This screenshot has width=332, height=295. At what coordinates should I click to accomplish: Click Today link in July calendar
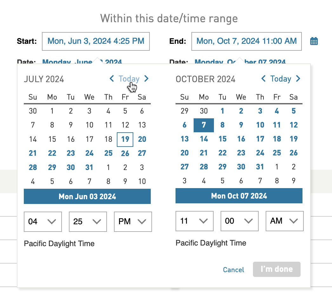click(x=129, y=79)
